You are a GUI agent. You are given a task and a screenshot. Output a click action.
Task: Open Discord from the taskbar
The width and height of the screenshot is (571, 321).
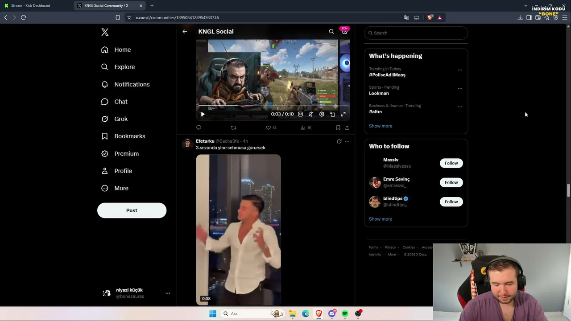coord(332,313)
